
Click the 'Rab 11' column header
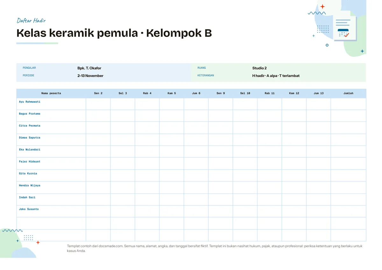pyautogui.click(x=270, y=93)
